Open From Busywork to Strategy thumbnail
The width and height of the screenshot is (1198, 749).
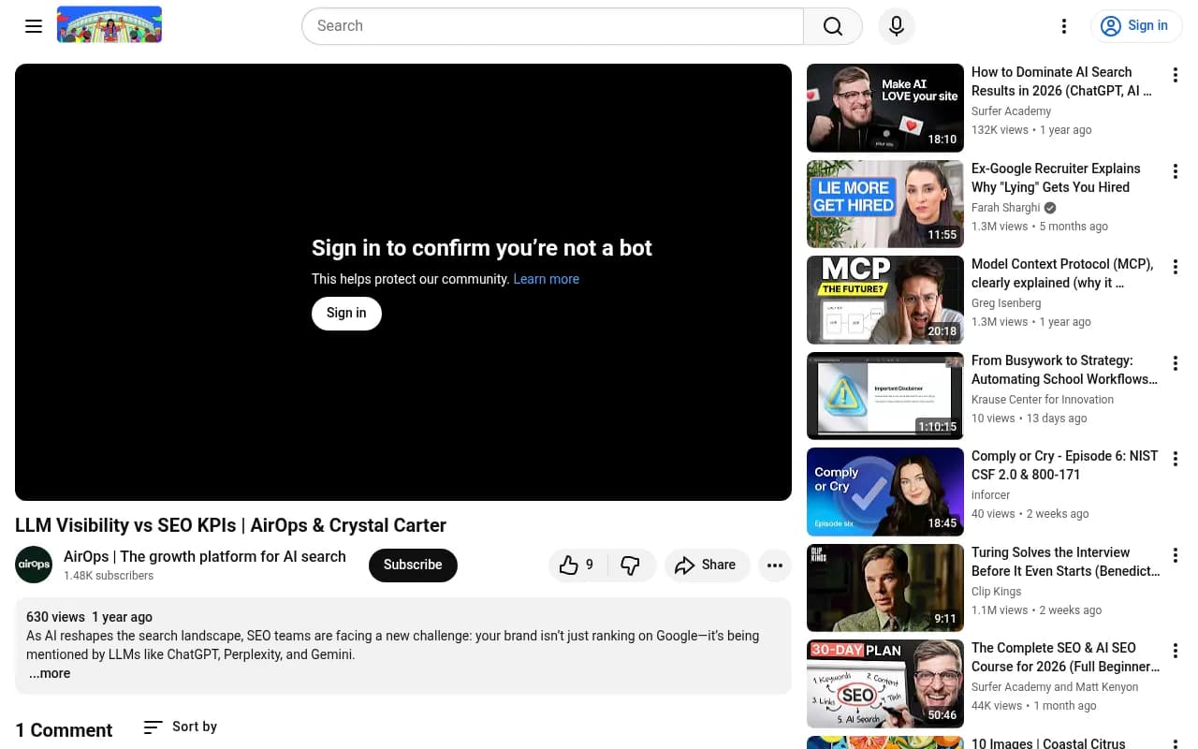click(885, 396)
